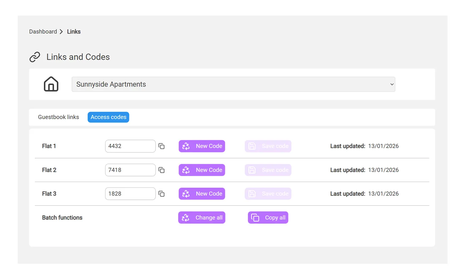
Task: Click the copy icon beside Flat 2's code
Action: (162, 170)
